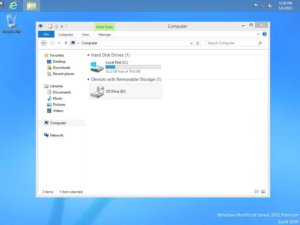Click the Drive Tools contextual tab header
The width and height of the screenshot is (300, 225).
105,27
